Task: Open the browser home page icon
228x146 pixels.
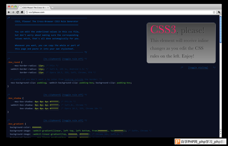Action: 22,12
